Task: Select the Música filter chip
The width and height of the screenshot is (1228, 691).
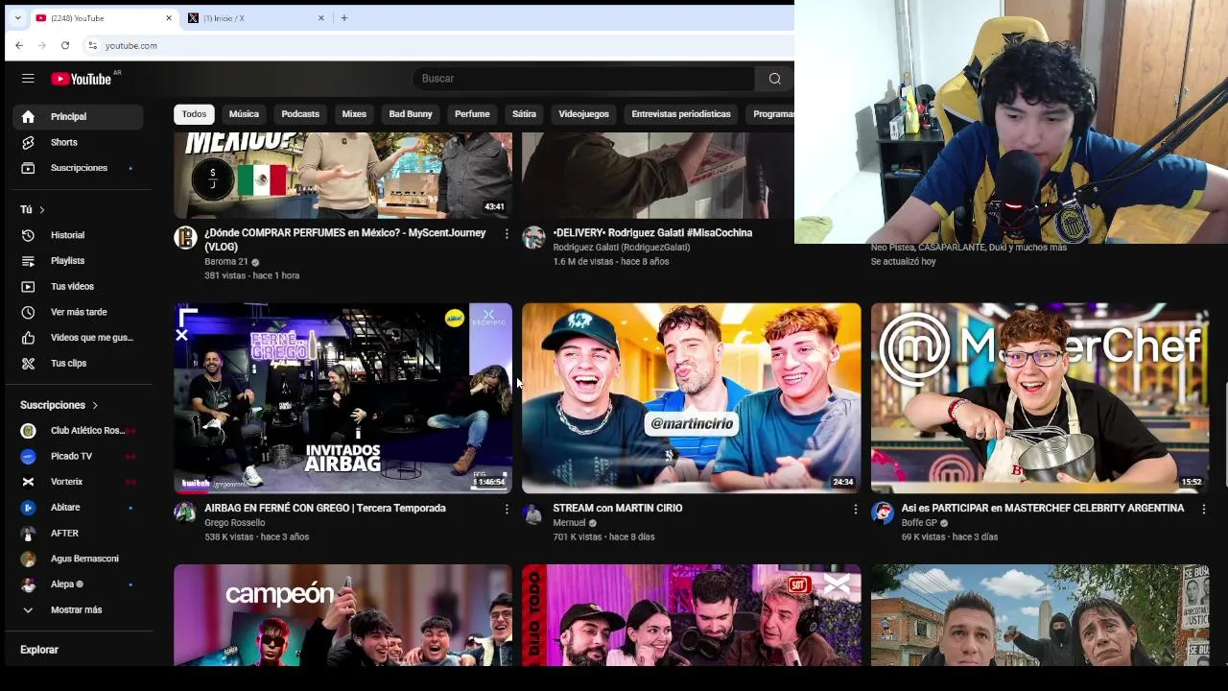Action: click(244, 114)
